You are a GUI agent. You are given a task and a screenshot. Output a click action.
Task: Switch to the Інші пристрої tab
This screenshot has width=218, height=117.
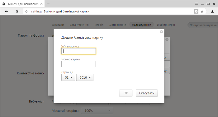[x=166, y=25]
